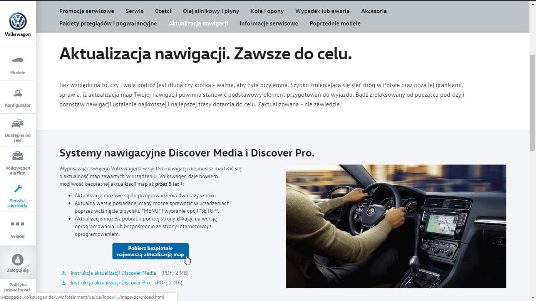Open the Konfigurator icon

tap(18, 93)
